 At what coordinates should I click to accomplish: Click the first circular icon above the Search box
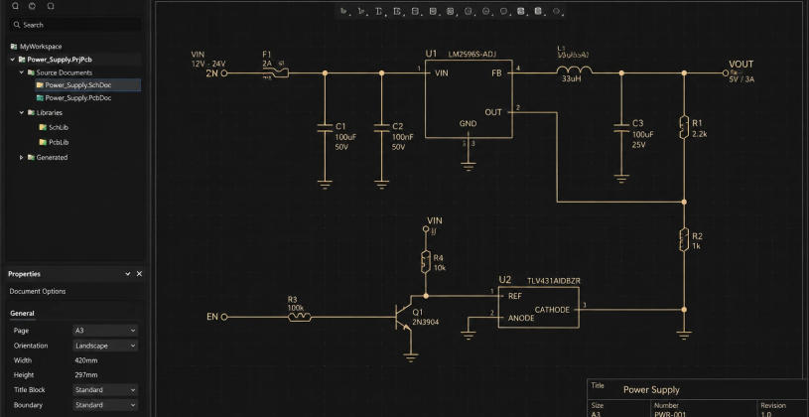[16, 6]
